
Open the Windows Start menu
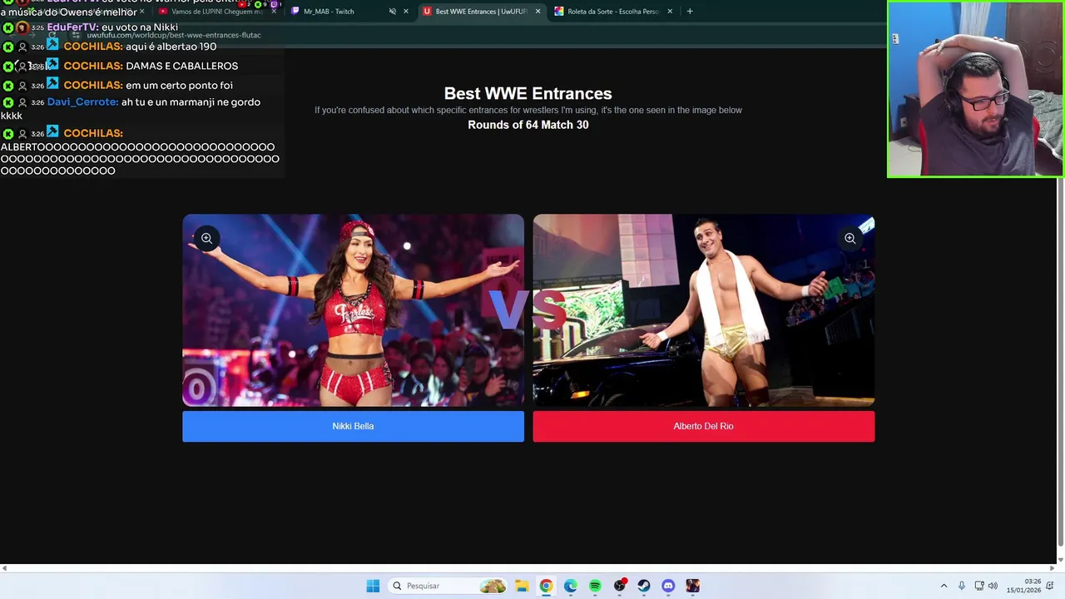373,586
